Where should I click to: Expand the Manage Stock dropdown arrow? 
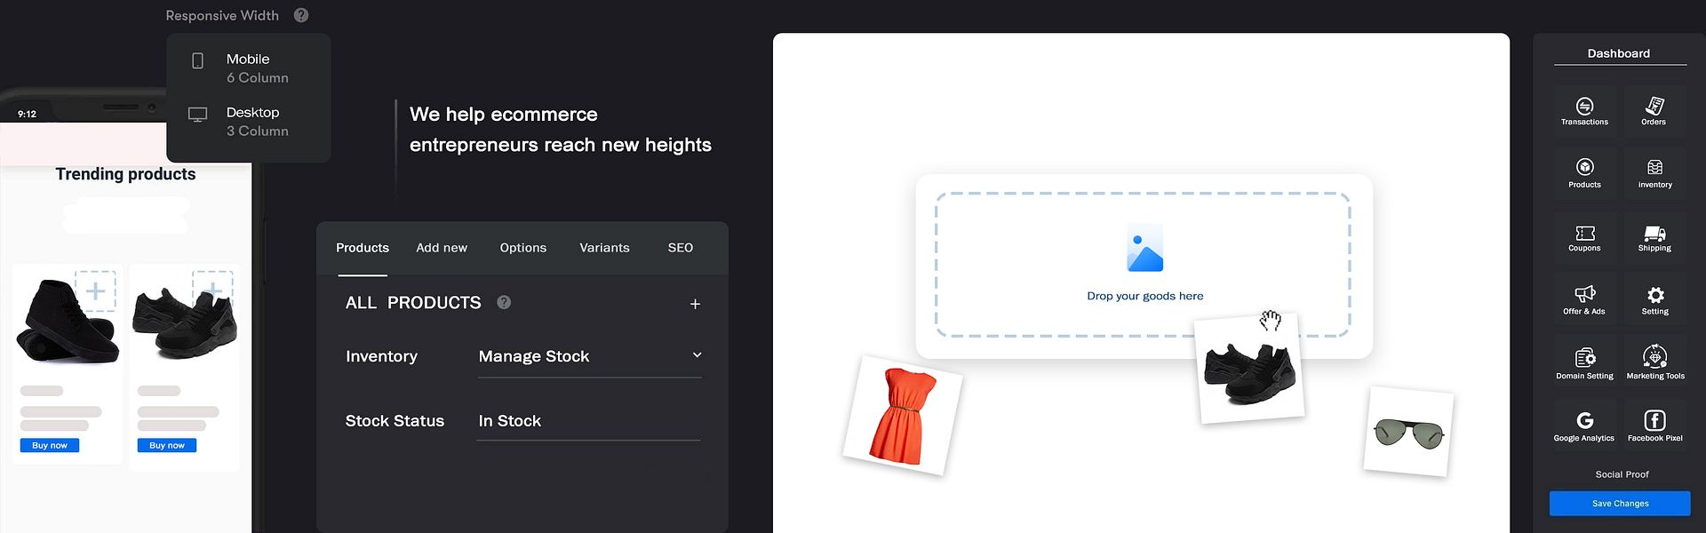tap(697, 355)
